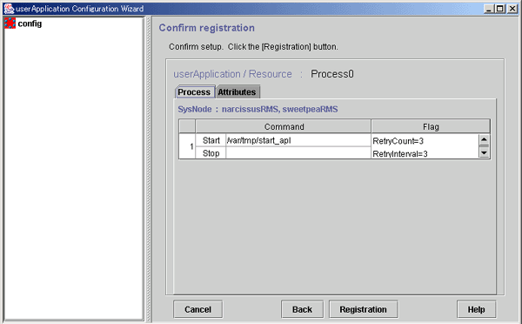Click the config tree icon
522x324 pixels.
click(x=10, y=24)
